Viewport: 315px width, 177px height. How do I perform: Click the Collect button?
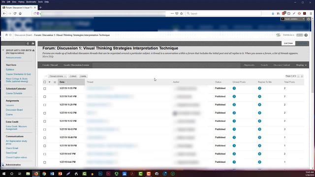pos(73,76)
